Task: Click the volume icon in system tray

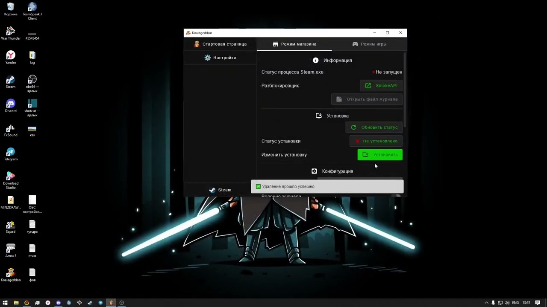Action: 507,303
